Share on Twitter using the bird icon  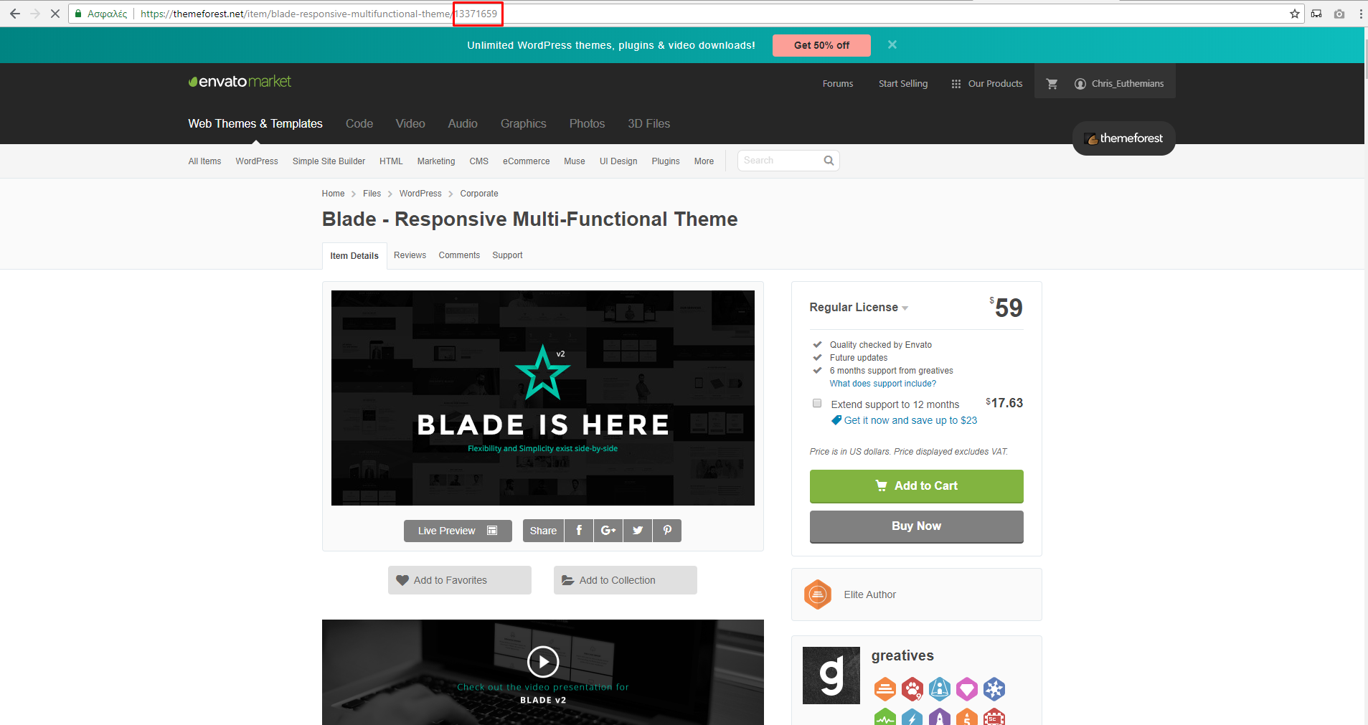638,531
